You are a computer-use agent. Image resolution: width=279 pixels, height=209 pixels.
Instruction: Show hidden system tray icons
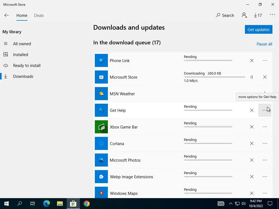click(231, 204)
